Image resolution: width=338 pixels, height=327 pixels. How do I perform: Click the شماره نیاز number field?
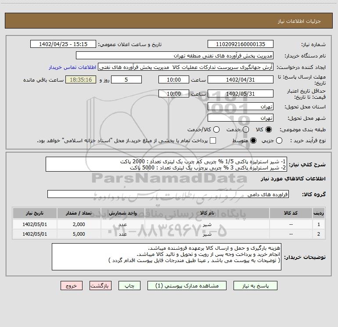pyautogui.click(x=241, y=44)
